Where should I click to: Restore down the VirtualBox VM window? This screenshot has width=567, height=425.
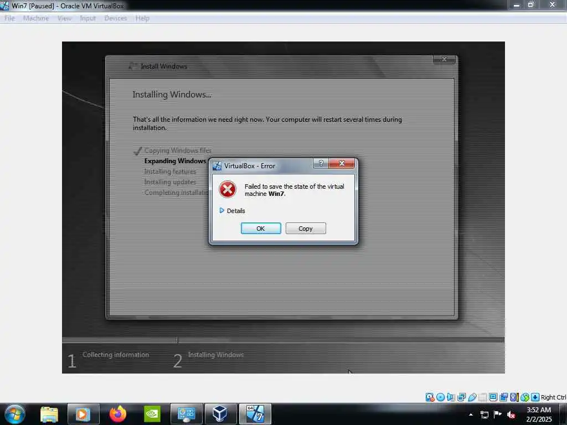[531, 4]
